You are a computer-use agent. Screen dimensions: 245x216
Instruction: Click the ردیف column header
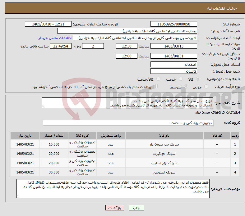pos(235,136)
